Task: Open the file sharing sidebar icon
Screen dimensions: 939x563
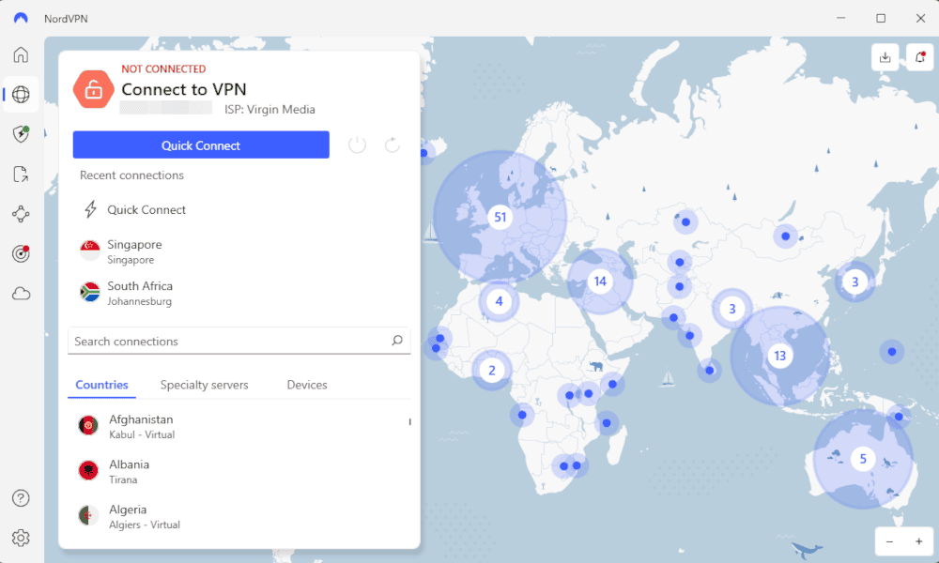Action: (x=21, y=175)
